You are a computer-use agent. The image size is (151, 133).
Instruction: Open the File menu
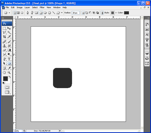pyautogui.click(x=7, y=8)
